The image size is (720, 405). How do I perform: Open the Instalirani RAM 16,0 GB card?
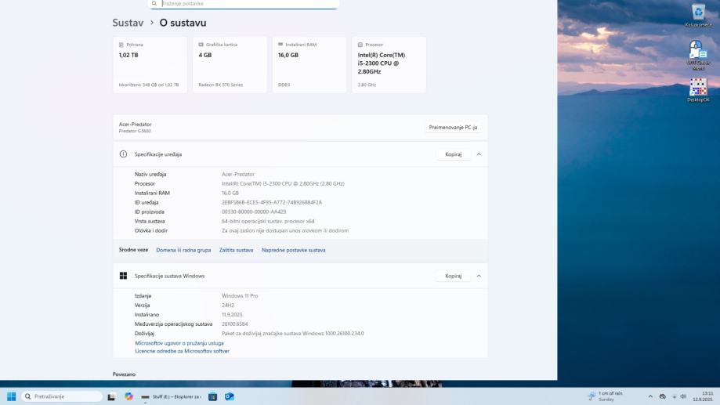coord(309,65)
